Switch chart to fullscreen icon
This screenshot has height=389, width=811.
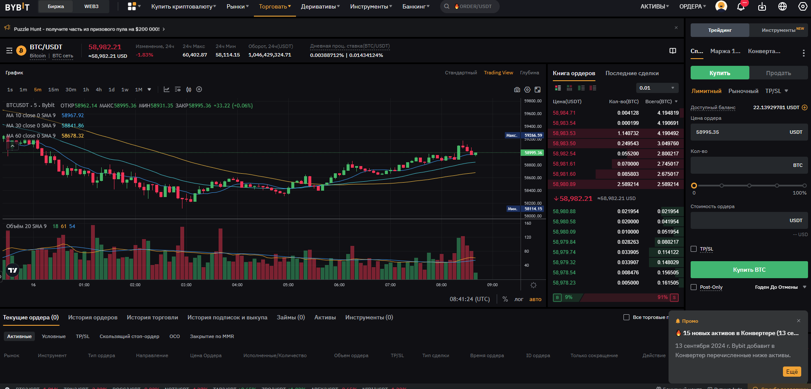coord(538,90)
